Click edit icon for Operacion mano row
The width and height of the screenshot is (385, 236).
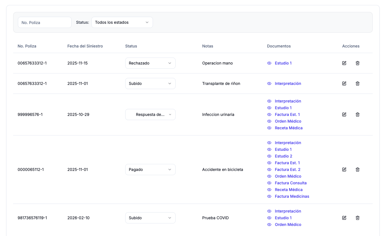tap(344, 63)
